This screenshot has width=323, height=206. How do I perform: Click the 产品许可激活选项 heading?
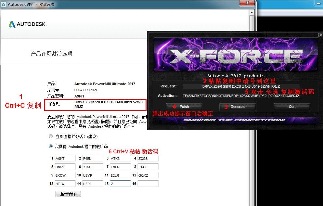(x=51, y=54)
